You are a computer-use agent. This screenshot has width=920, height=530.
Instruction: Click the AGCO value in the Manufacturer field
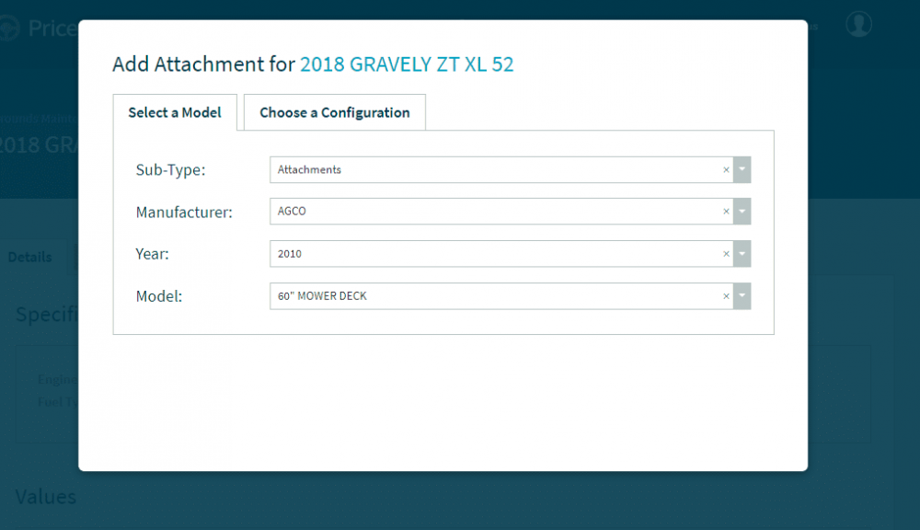292,212
